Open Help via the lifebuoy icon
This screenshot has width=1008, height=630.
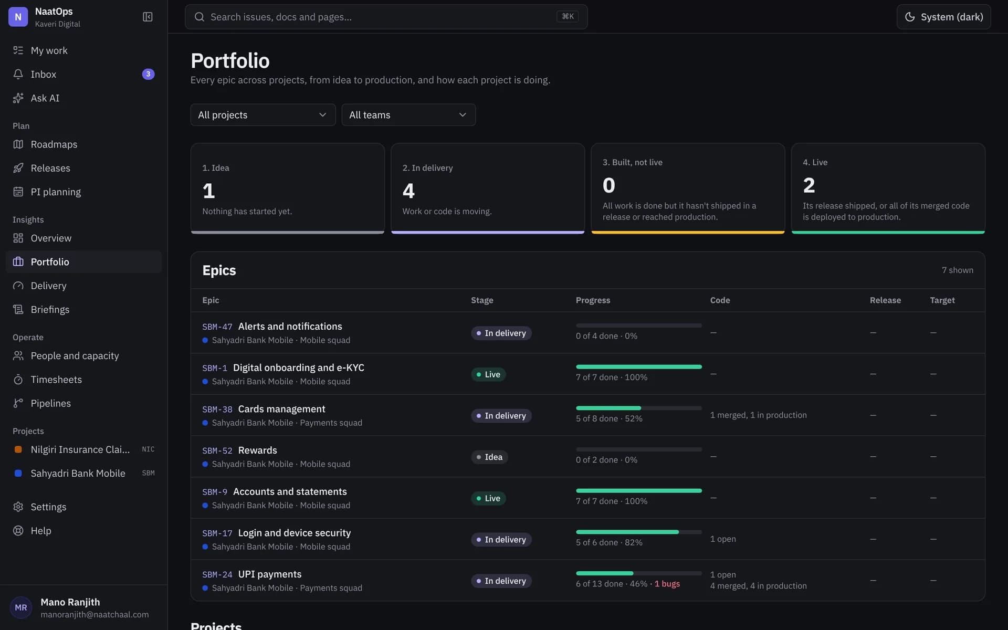click(x=18, y=531)
